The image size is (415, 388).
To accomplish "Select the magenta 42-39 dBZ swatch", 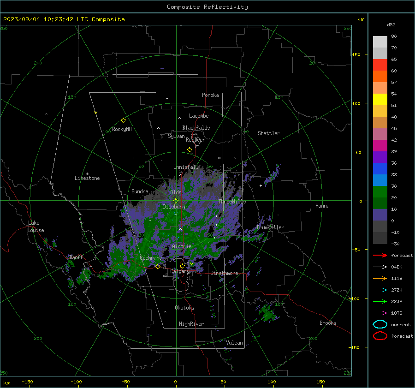I will [380, 145].
